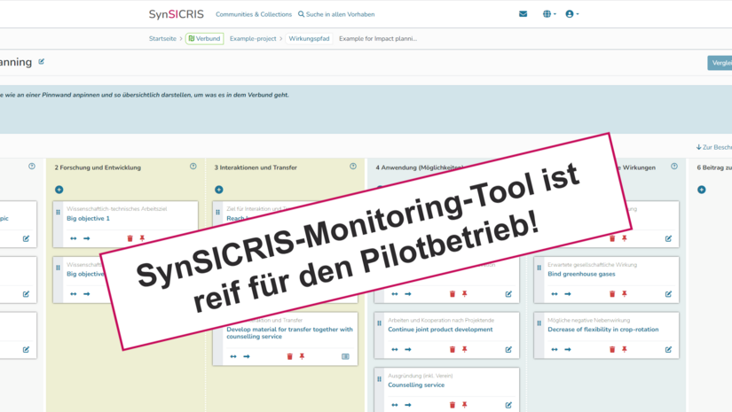732x412 pixels.
Task: Click the Startseite breadcrumb link
Action: (x=162, y=39)
